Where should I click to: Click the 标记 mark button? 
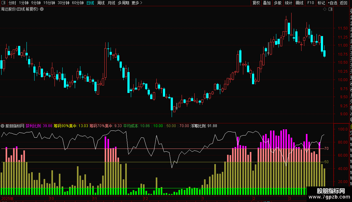(321, 3)
